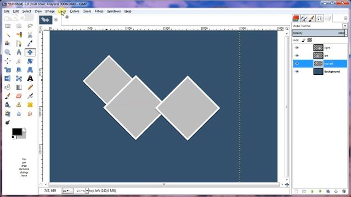This screenshot has width=351, height=197.
Task: Select the Dodge/Burn tool
Action: tap(8, 122)
